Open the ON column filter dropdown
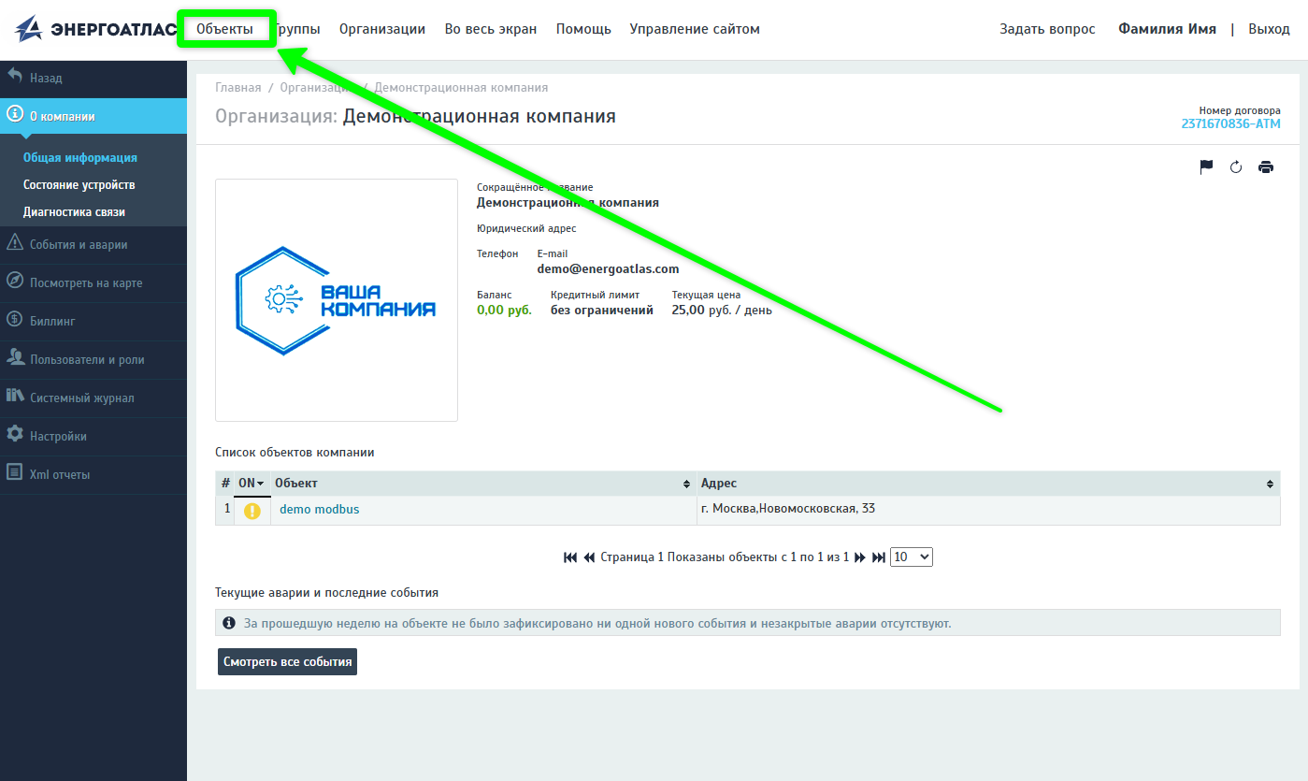Screen dimensions: 1308x781 (251, 484)
